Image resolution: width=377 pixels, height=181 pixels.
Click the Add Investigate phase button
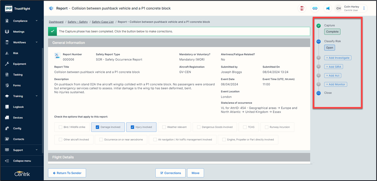point(337,58)
